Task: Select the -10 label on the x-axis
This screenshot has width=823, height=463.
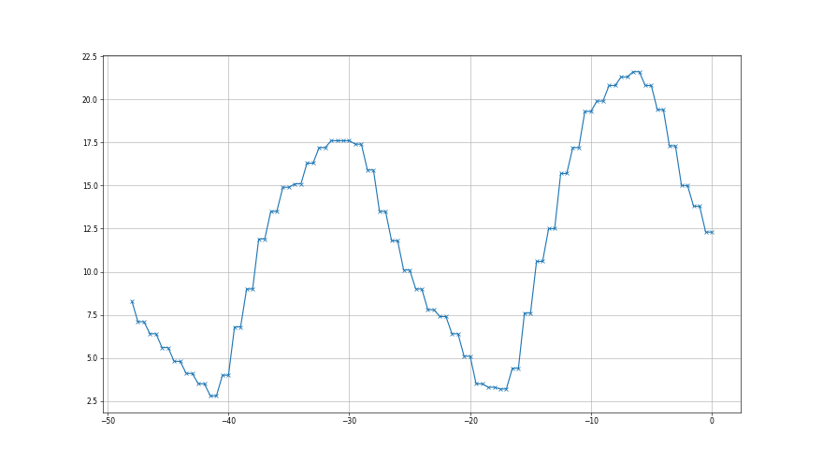Action: click(591, 421)
